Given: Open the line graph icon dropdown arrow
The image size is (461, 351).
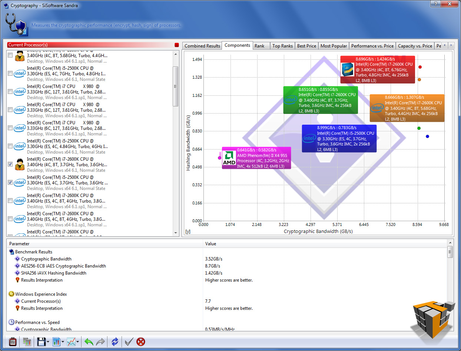Looking at the screenshot, I should 78,342.
